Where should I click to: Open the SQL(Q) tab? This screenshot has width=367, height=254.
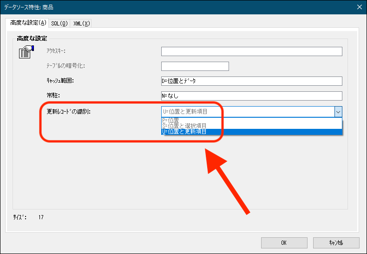(59, 23)
